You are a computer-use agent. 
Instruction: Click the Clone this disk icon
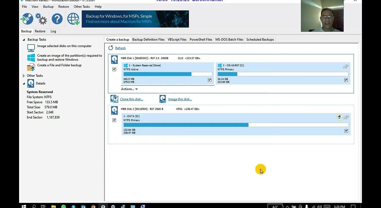[114, 99]
